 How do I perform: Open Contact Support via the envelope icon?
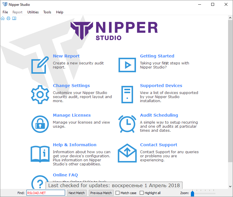(127, 153)
